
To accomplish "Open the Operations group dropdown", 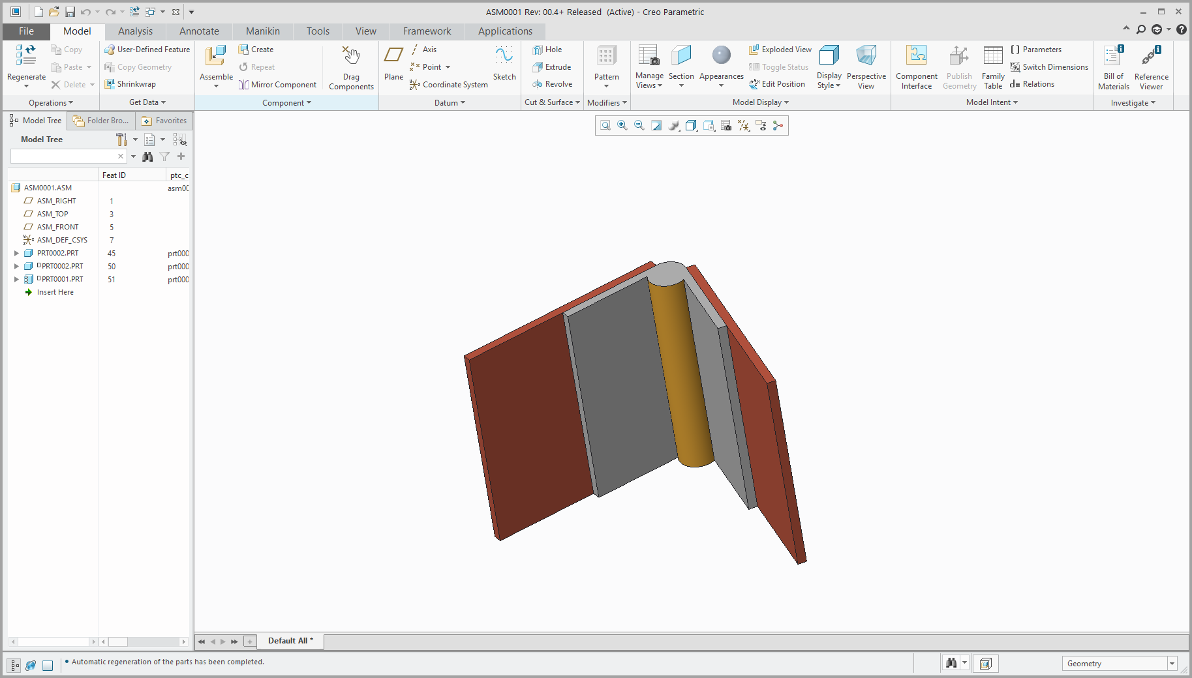I will point(51,103).
